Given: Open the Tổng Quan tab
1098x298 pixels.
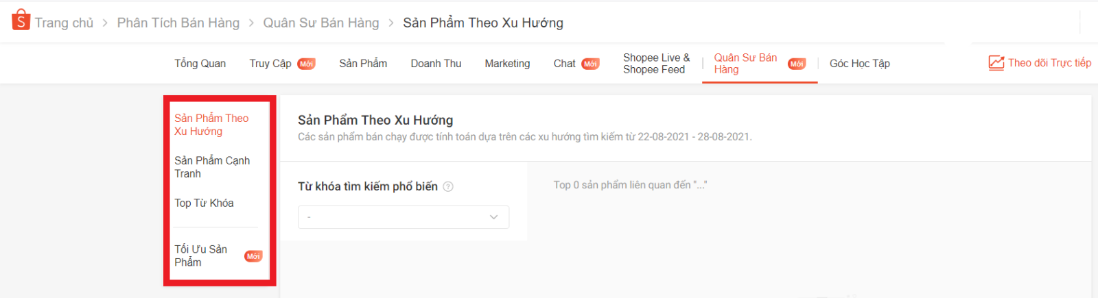Looking at the screenshot, I should point(200,64).
